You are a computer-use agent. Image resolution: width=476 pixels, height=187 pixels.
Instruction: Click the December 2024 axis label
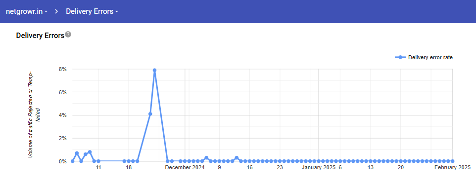pyautogui.click(x=185, y=168)
